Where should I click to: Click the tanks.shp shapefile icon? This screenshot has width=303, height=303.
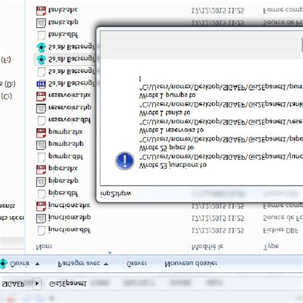pos(41,23)
